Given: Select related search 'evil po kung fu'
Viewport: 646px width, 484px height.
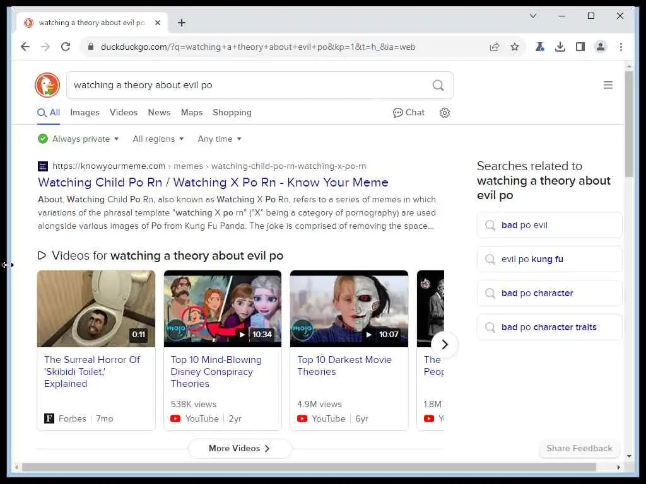Looking at the screenshot, I should pyautogui.click(x=549, y=259).
